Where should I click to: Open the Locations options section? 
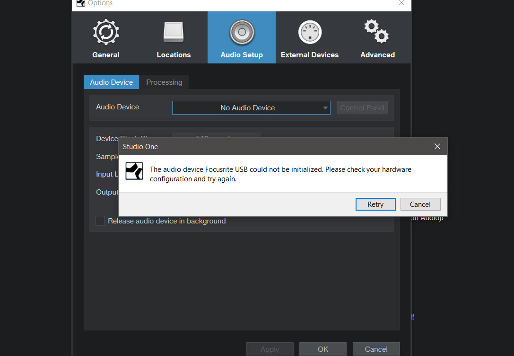[x=174, y=38]
